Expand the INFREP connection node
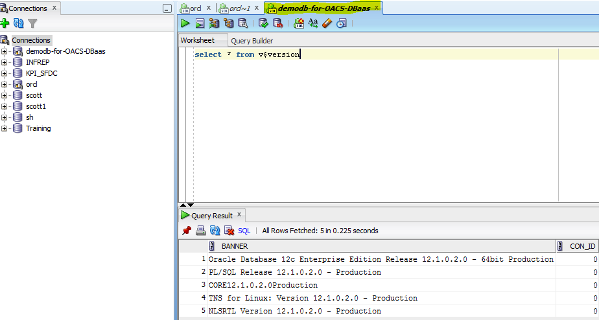Image resolution: width=599 pixels, height=320 pixels. coord(5,62)
